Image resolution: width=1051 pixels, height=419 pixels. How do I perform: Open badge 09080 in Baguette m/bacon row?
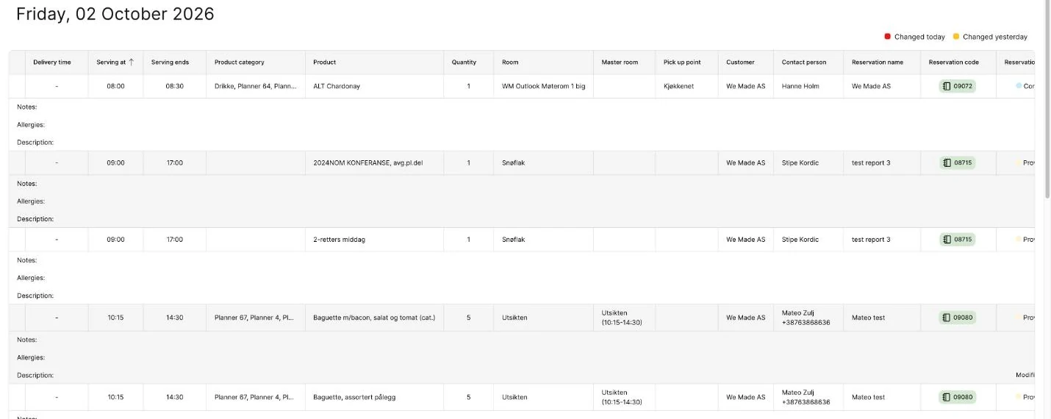click(957, 318)
